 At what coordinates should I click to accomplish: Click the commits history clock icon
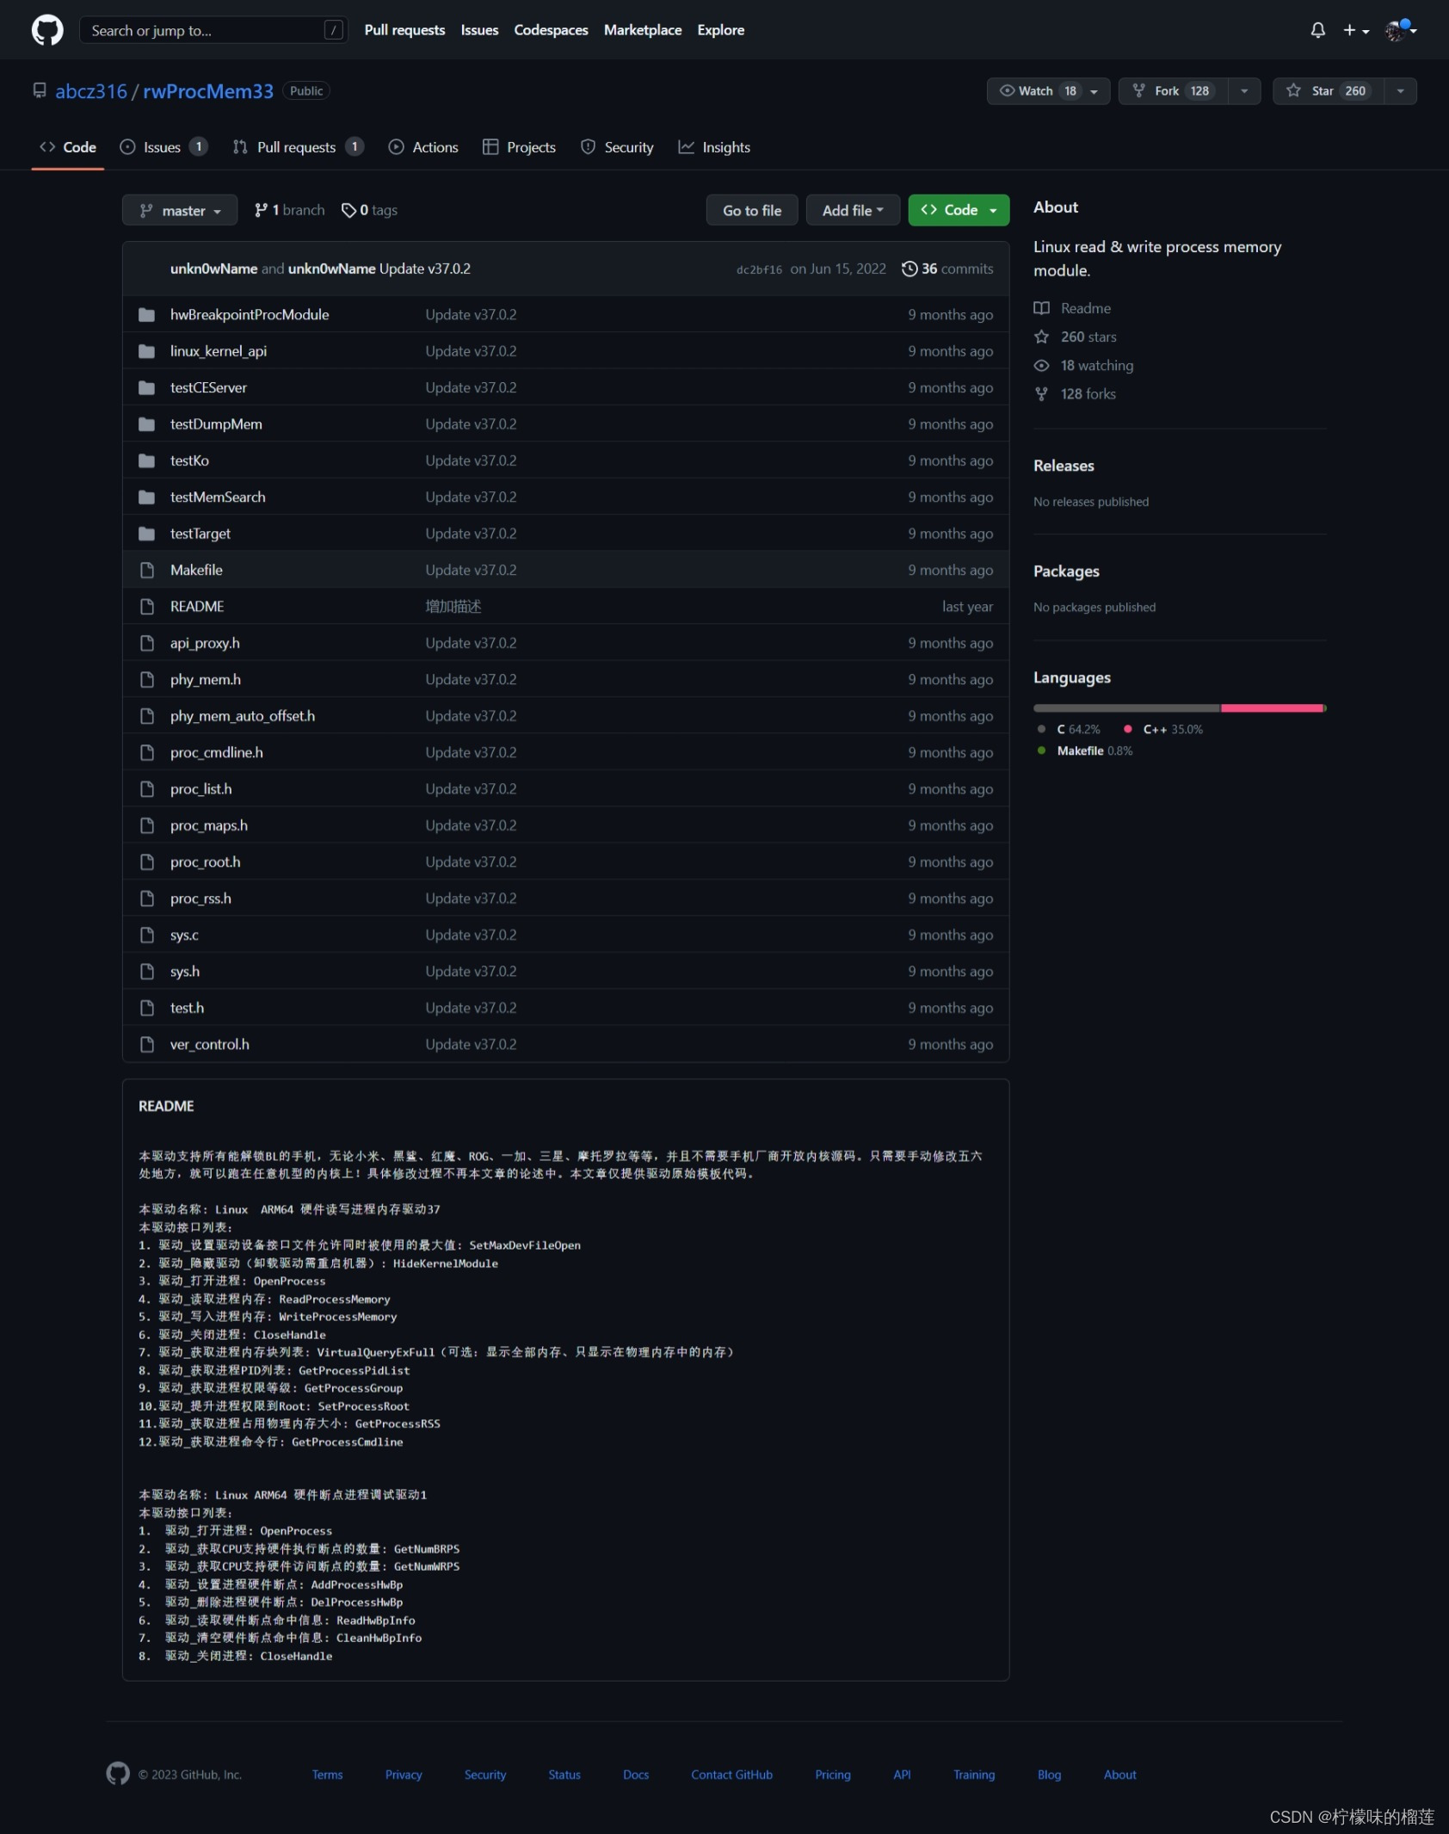click(909, 269)
